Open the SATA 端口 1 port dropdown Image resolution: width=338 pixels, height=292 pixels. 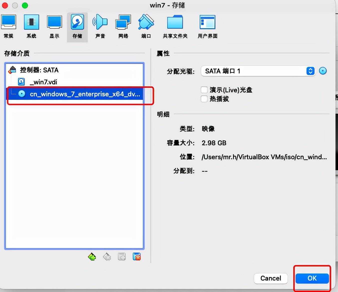pyautogui.click(x=258, y=71)
